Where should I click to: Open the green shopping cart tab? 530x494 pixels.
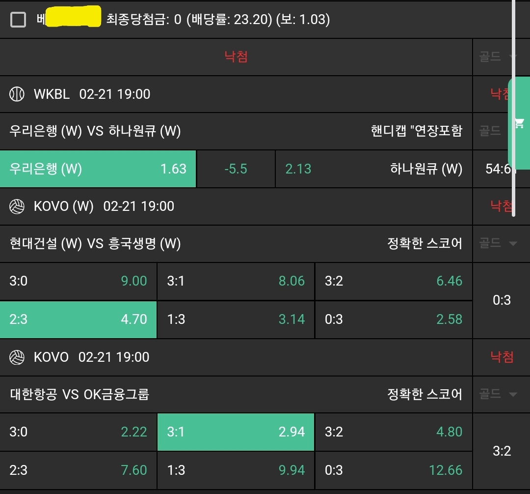pos(519,123)
